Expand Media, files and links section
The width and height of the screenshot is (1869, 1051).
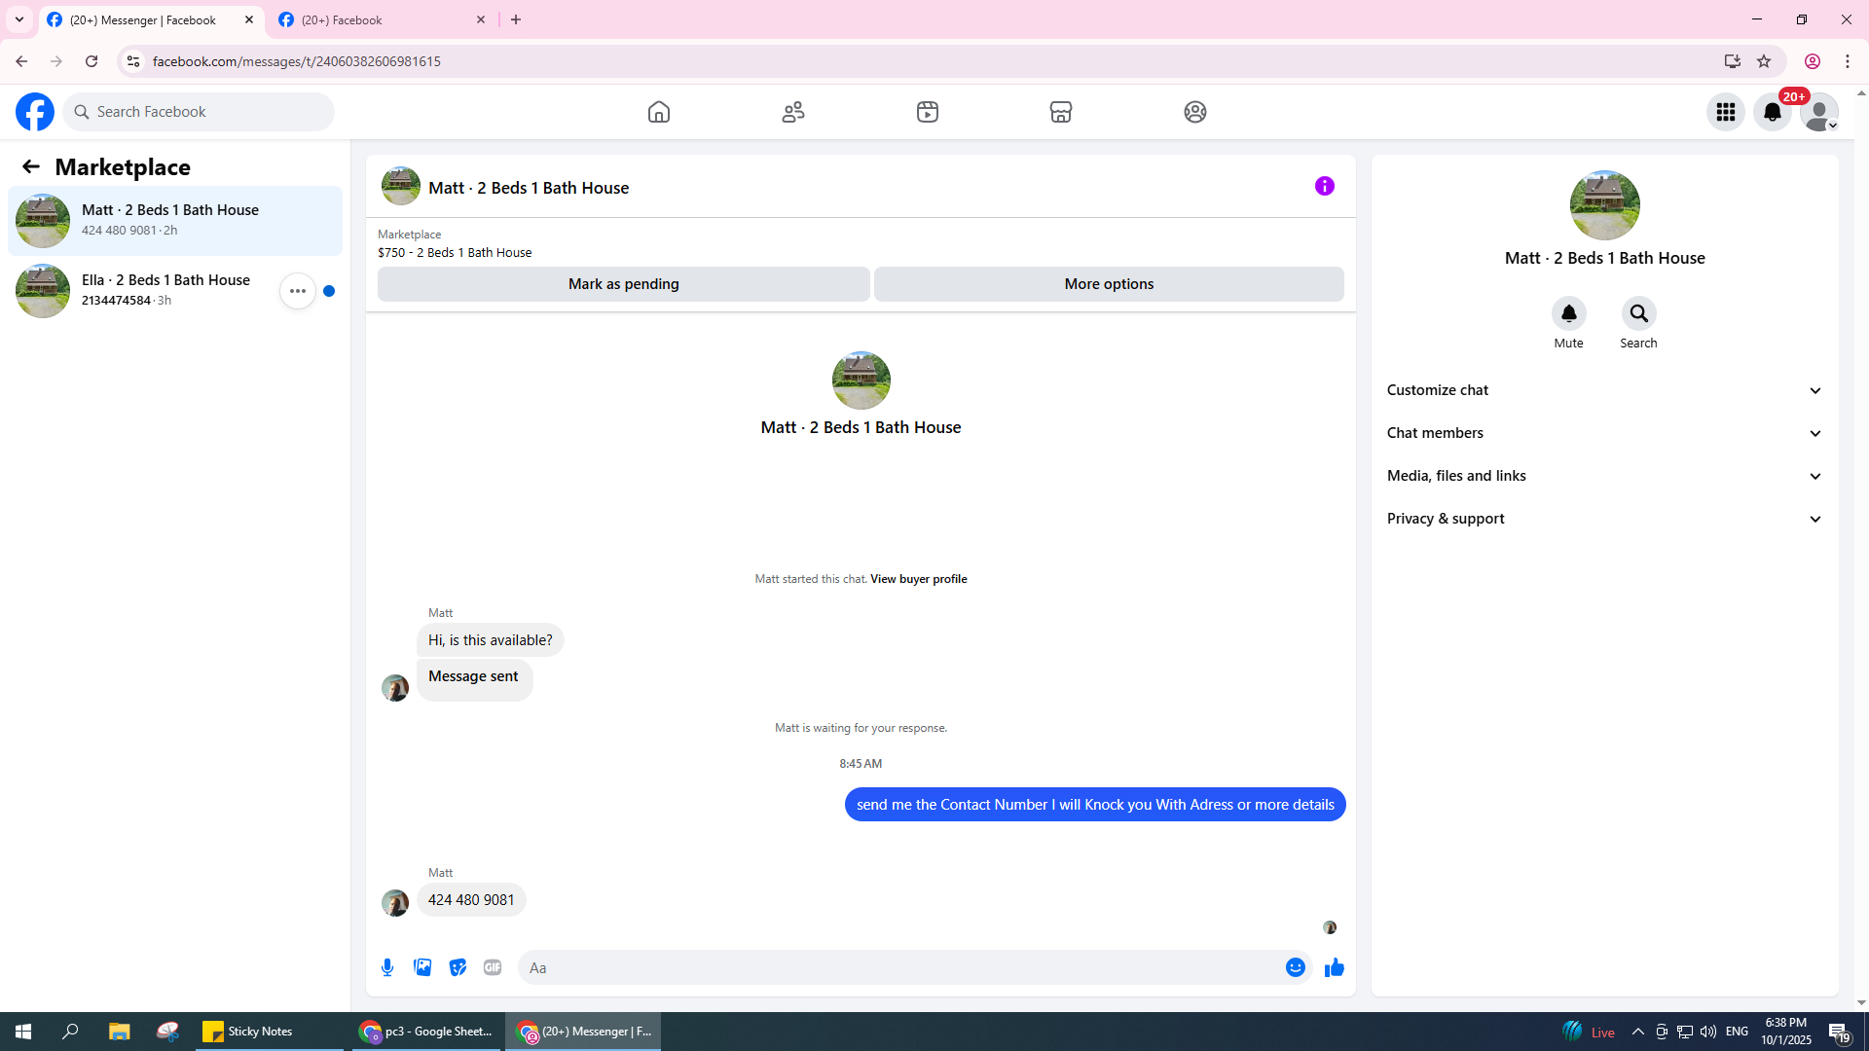1604,476
